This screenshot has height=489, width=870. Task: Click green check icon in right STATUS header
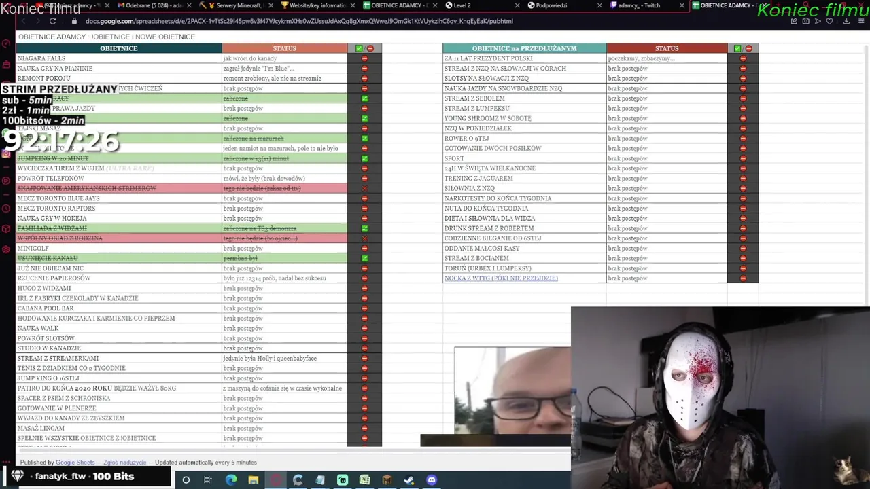tap(737, 48)
